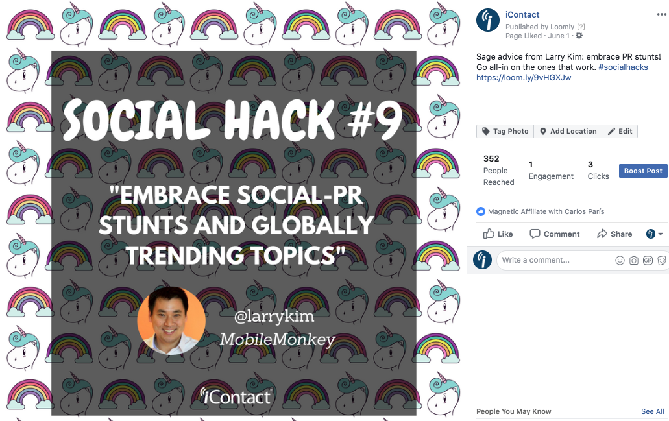Open the #socialhacks hashtag link
The width and height of the screenshot is (669, 421).
[x=623, y=67]
